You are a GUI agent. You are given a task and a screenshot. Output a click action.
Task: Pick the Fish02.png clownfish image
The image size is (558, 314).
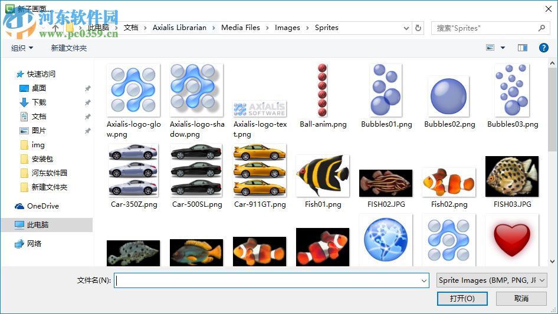point(449,183)
